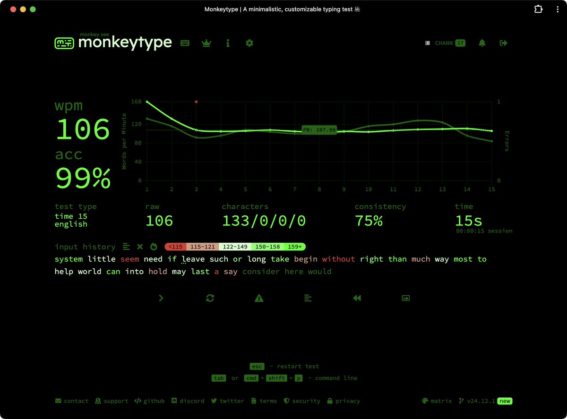Click the word 'hold' in history

[x=158, y=272]
